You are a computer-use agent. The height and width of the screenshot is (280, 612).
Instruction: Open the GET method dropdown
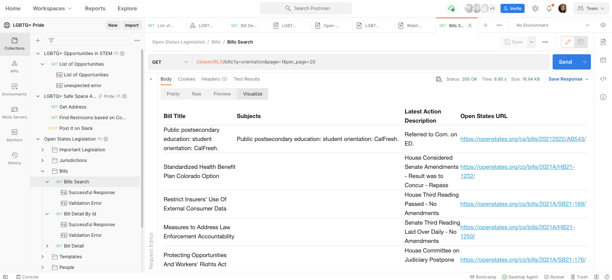pyautogui.click(x=170, y=62)
